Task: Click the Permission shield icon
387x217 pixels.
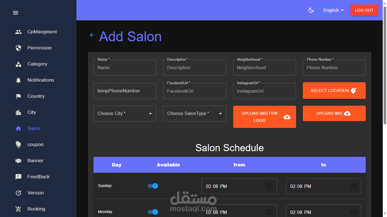Action: click(18, 48)
